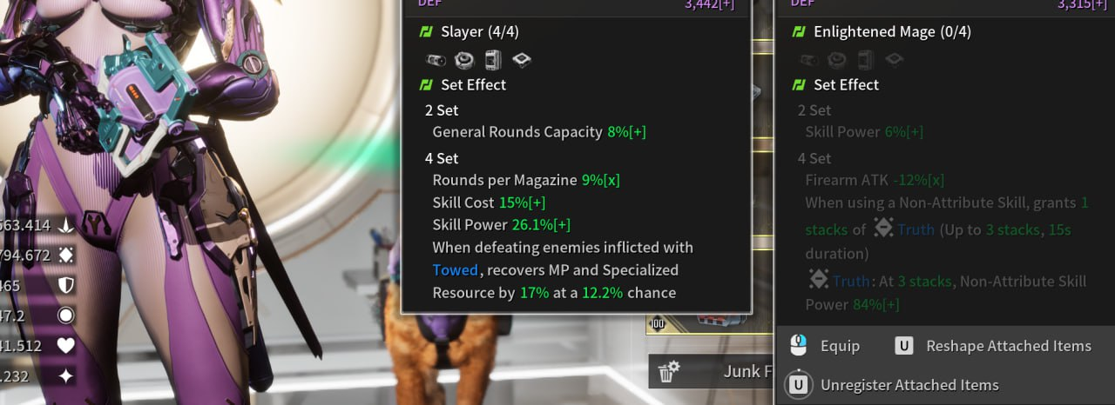Click the Enlightened Mage (0/4) set header
This screenshot has width=1115, height=405.
882,32
